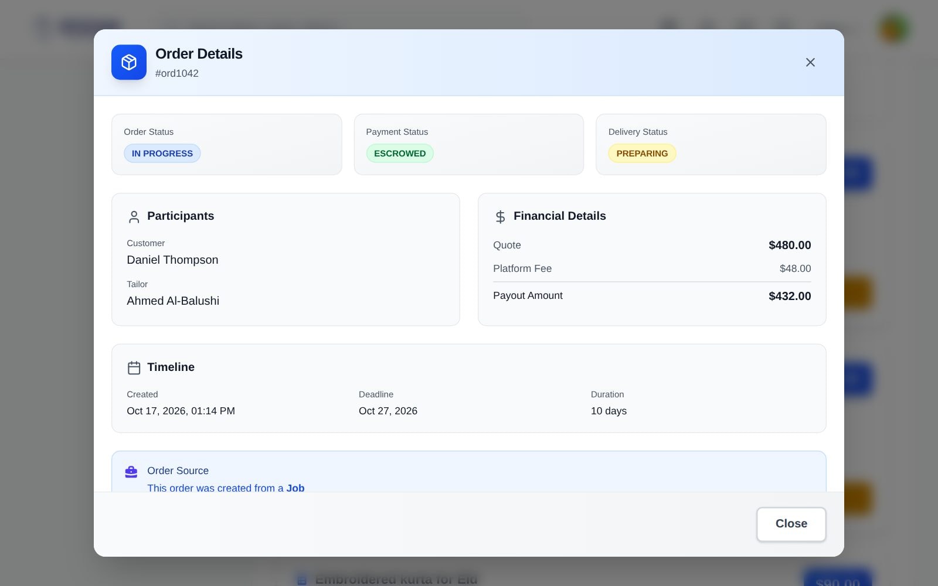Click the Order Source briefcase icon

(x=131, y=471)
